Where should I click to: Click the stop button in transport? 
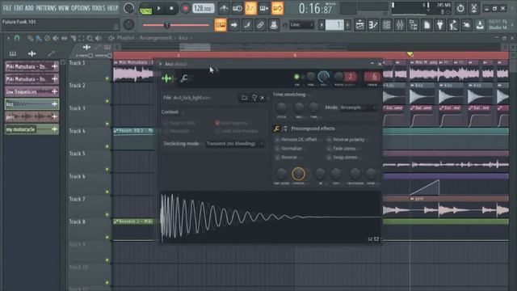(171, 9)
